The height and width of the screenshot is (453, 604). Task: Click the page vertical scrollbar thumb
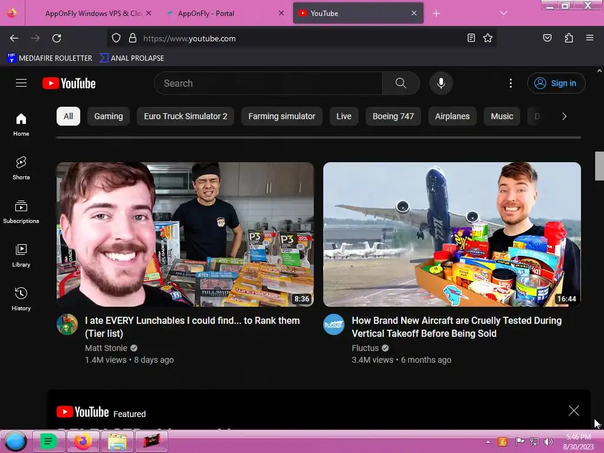[599, 166]
